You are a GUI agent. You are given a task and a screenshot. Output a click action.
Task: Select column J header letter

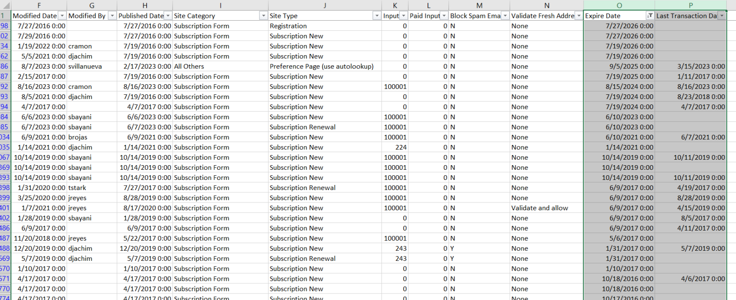325,6
